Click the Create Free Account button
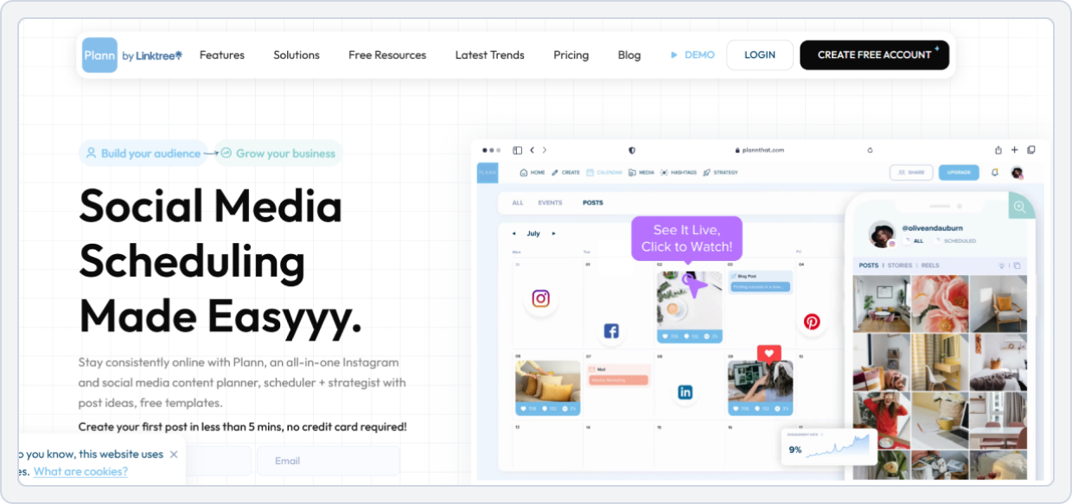 [x=874, y=55]
